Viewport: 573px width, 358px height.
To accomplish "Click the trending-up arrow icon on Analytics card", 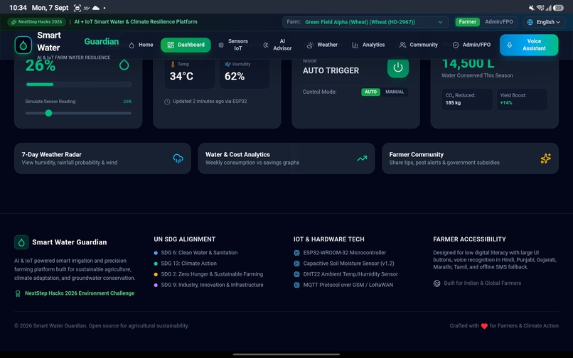I will (x=362, y=158).
